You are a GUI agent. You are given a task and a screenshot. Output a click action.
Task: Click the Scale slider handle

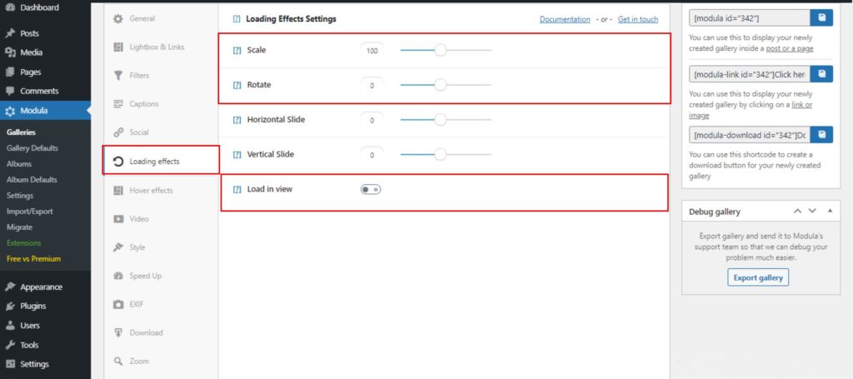[x=441, y=51]
